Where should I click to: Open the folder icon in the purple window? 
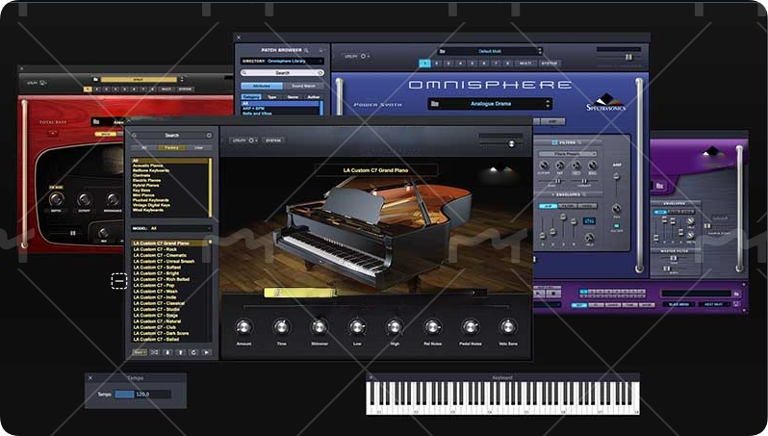pyautogui.click(x=660, y=186)
